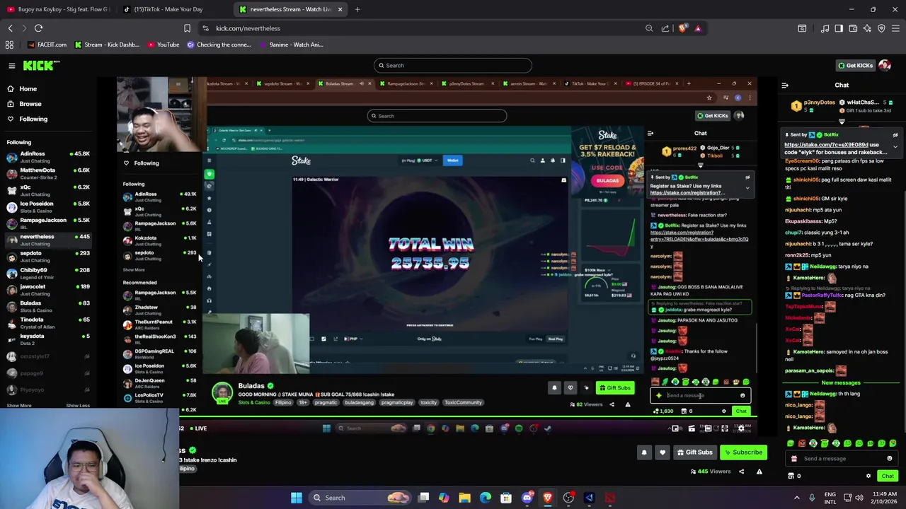Open Stream - Kick Dashboard bookmark
The width and height of the screenshot is (906, 509).
pos(106,45)
